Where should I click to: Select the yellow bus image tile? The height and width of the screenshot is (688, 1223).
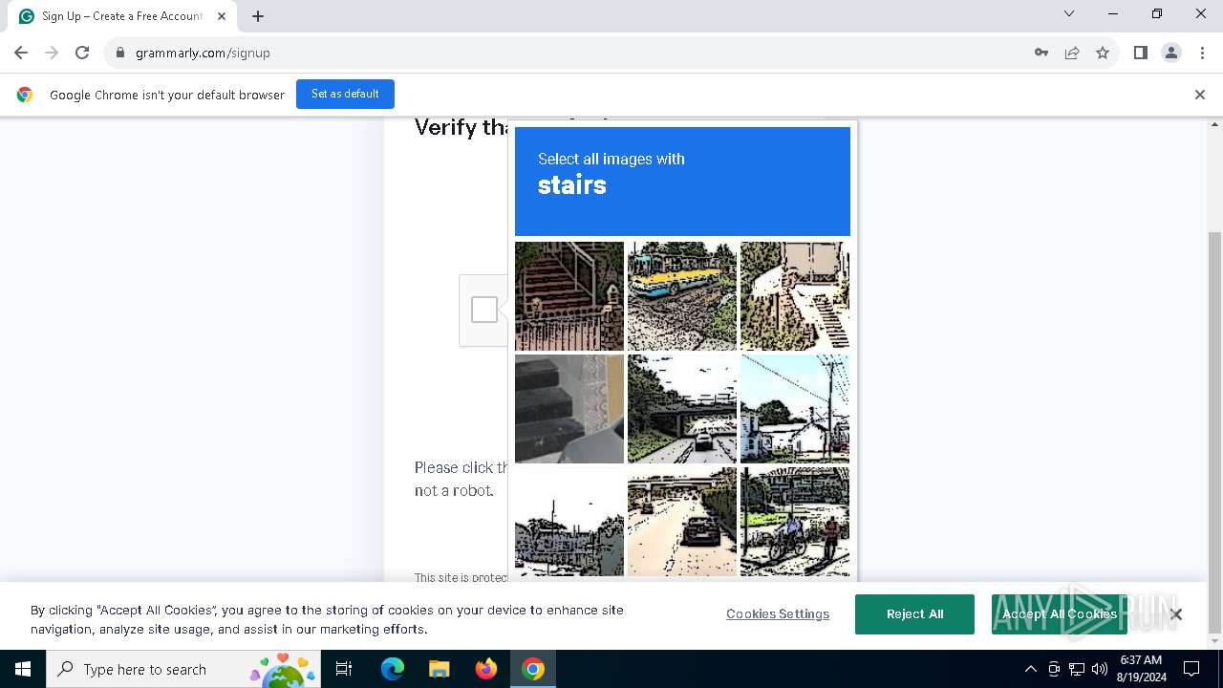point(682,296)
